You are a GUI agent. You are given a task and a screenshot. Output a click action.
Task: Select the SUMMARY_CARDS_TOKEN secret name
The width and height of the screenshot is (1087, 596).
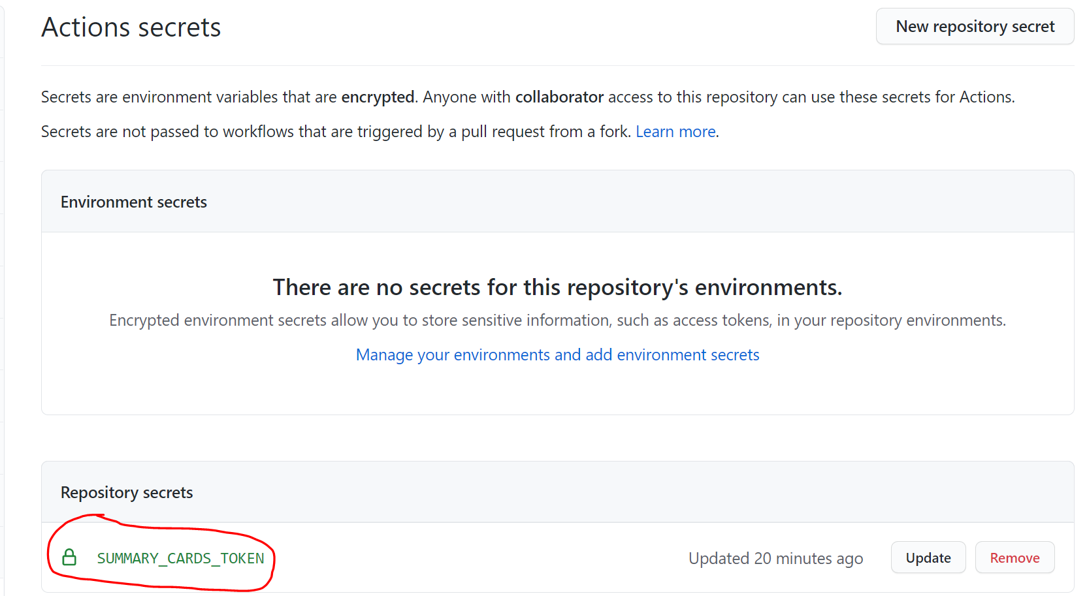180,559
